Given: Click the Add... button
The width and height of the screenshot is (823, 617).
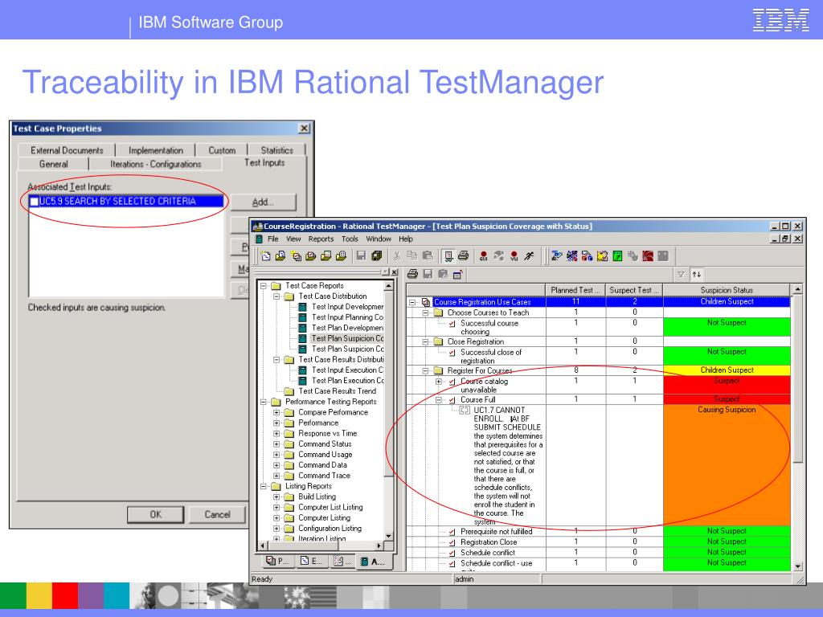Looking at the screenshot, I should click(263, 202).
